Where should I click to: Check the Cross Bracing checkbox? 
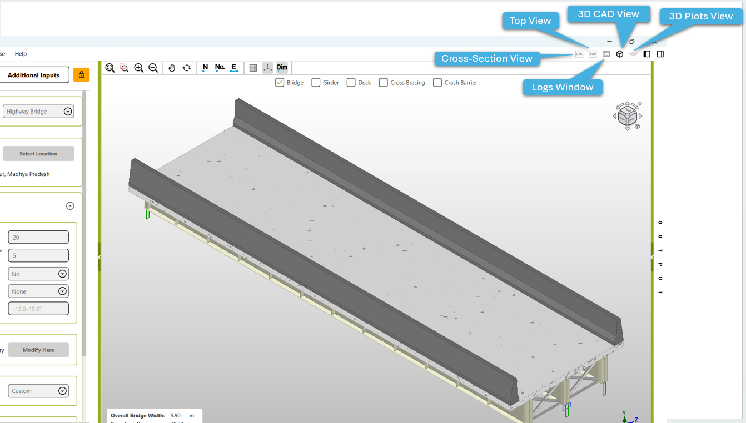coord(384,83)
